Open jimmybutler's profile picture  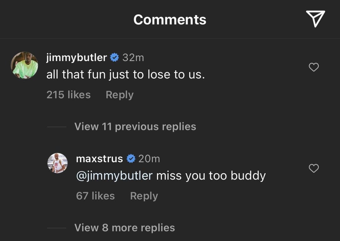[x=24, y=65]
